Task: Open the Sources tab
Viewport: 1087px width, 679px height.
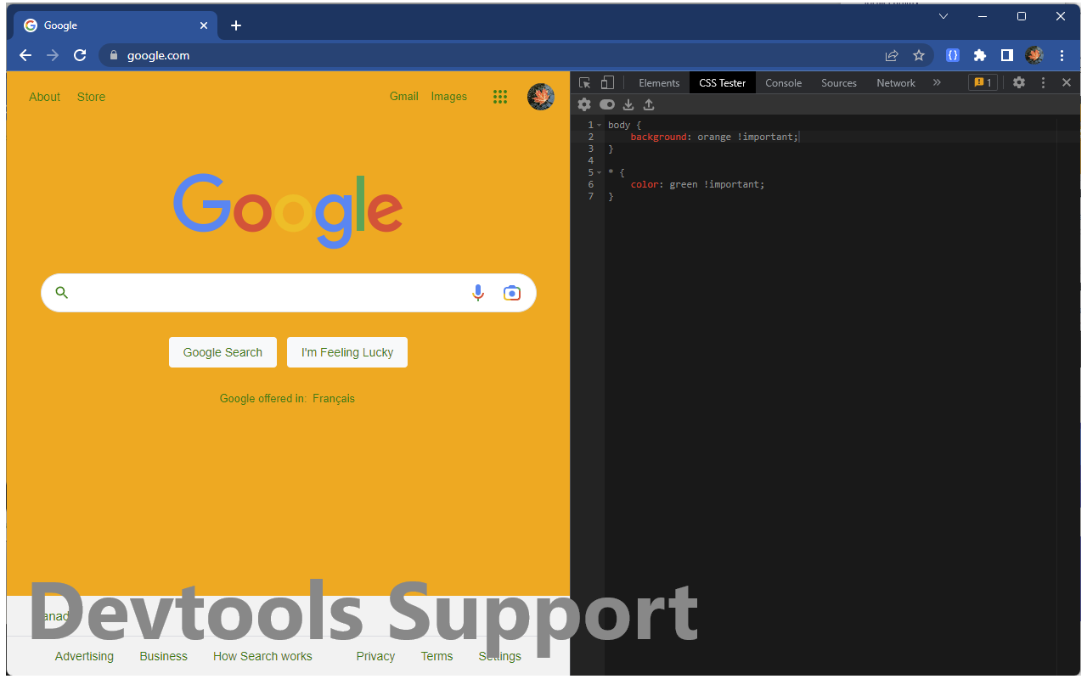Action: pyautogui.click(x=839, y=82)
